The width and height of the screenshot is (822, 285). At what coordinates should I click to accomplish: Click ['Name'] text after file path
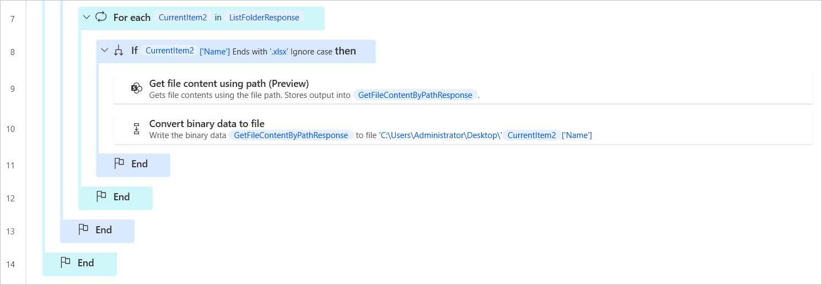coord(577,135)
